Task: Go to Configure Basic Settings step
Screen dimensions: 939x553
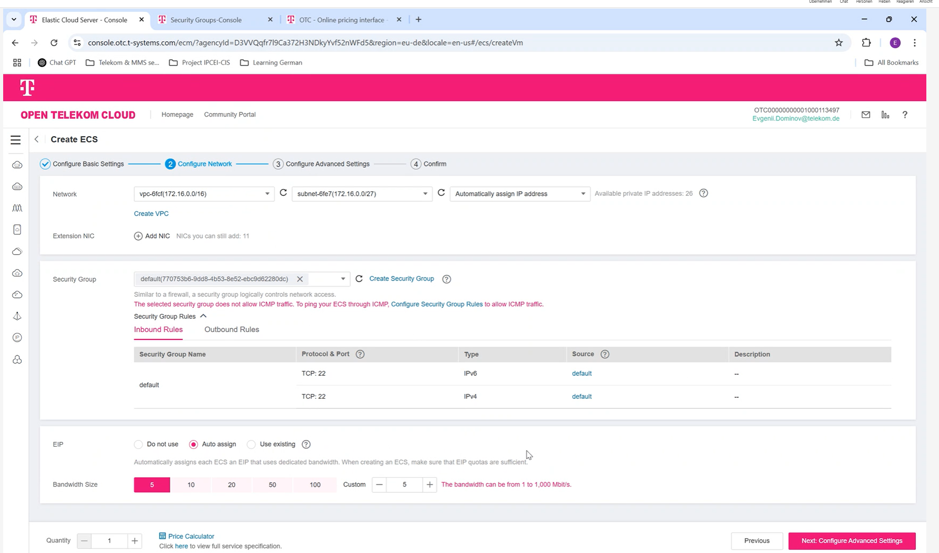Action: (x=82, y=164)
